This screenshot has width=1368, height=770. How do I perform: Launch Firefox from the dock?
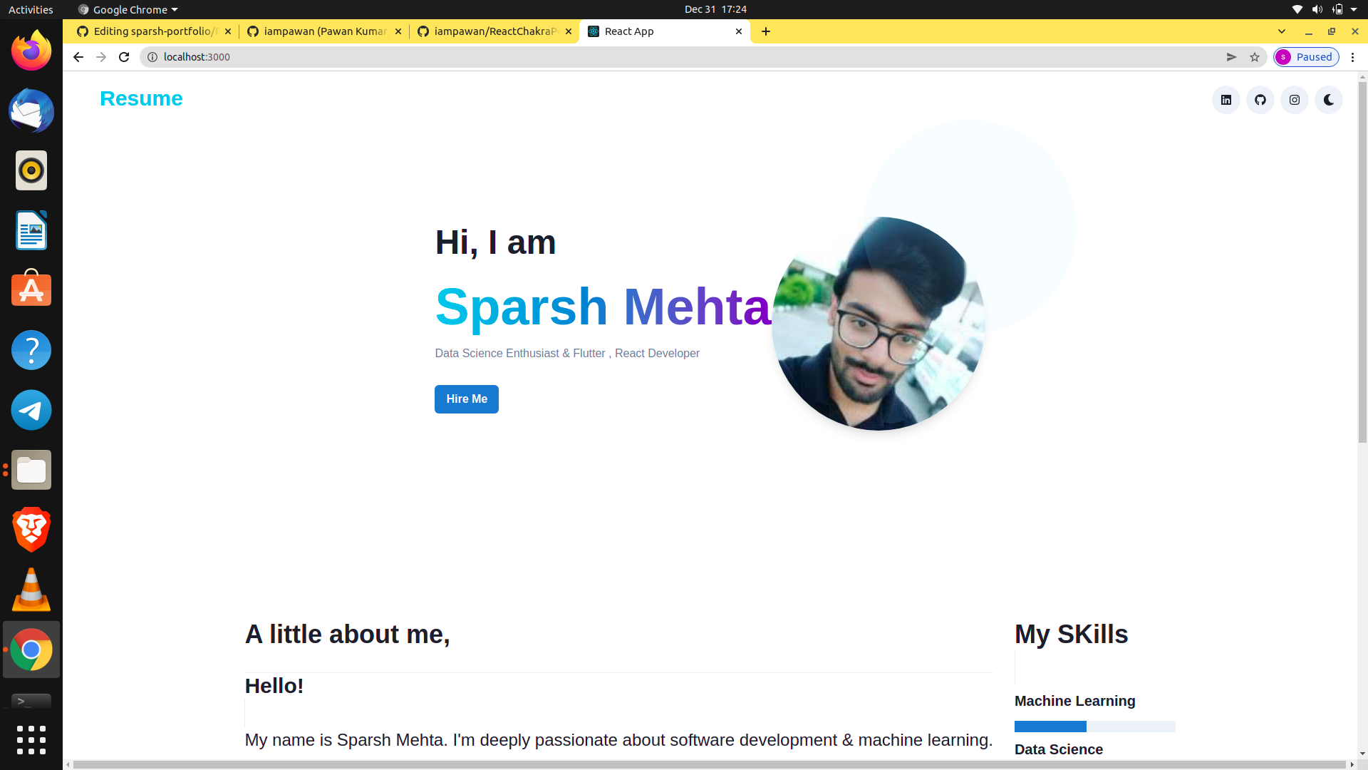pyautogui.click(x=31, y=49)
